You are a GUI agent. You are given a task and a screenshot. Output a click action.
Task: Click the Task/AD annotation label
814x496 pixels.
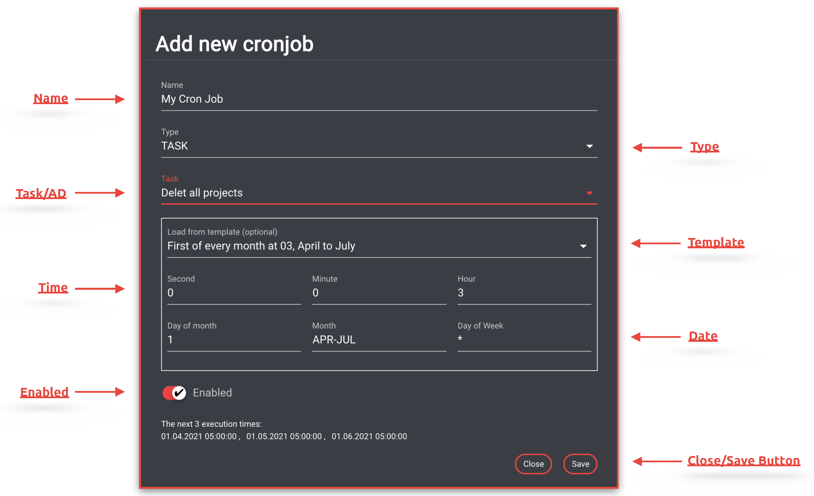[41, 194]
